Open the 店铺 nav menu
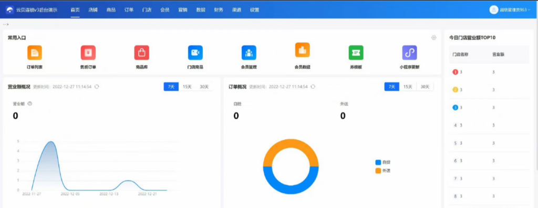The image size is (538, 208). point(93,10)
